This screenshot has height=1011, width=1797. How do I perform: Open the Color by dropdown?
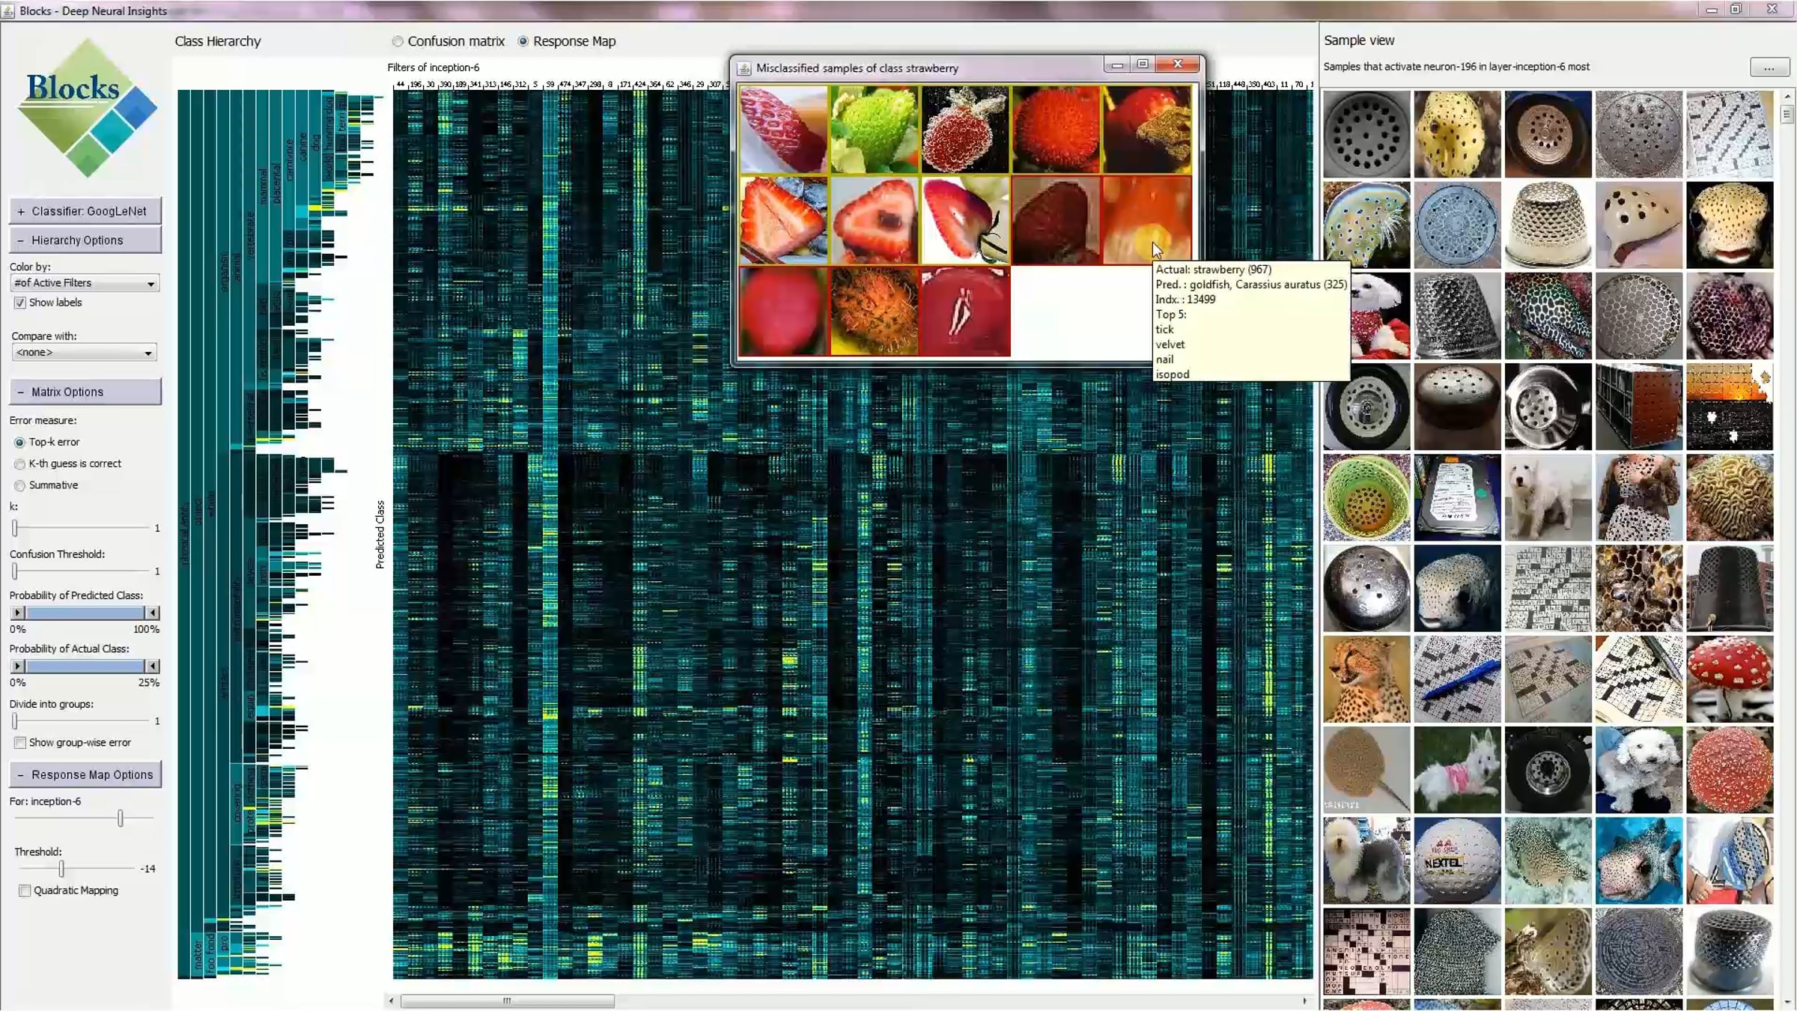[85, 283]
